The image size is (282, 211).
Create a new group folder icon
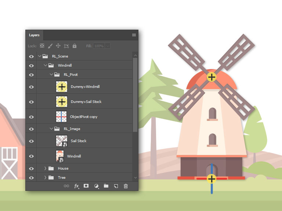click(106, 186)
